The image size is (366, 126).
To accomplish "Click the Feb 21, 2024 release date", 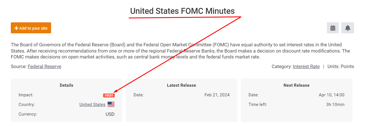I will pos(217,95).
